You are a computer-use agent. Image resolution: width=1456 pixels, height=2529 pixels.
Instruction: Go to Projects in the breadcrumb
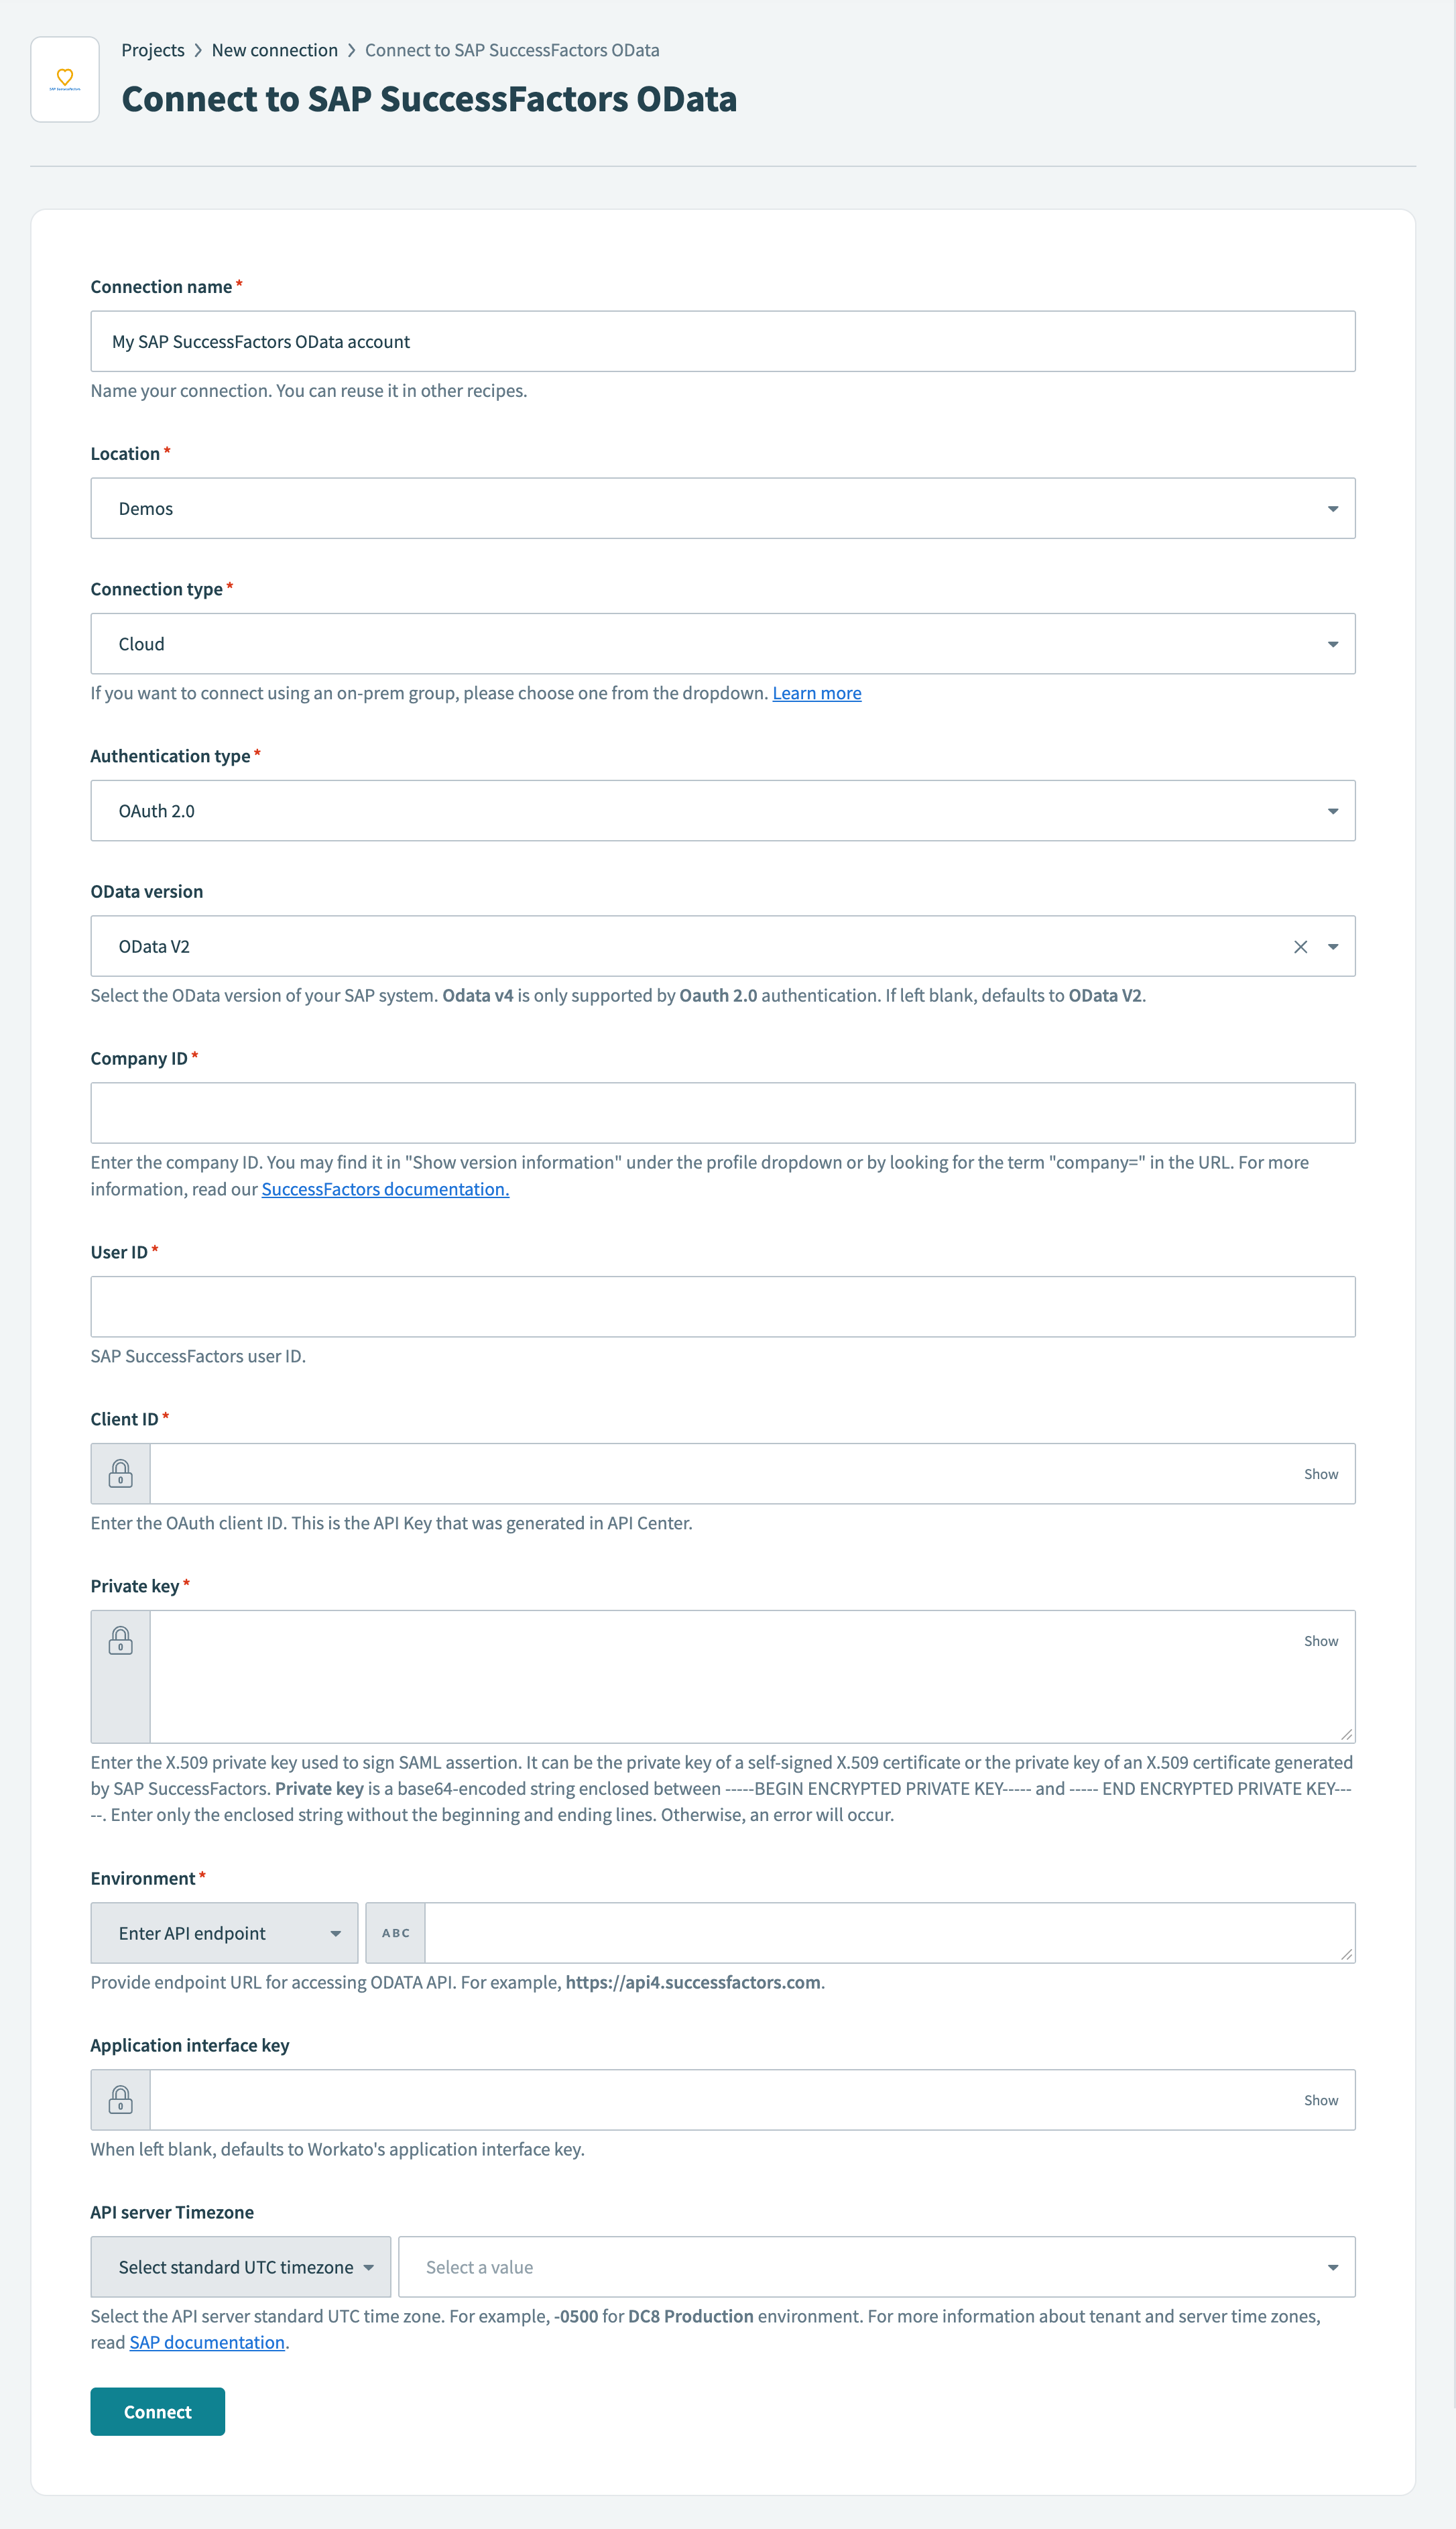click(153, 49)
